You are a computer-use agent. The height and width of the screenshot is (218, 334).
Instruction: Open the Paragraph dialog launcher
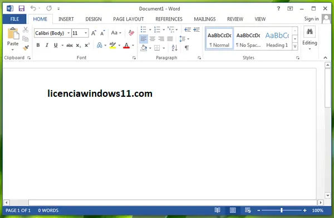199,58
